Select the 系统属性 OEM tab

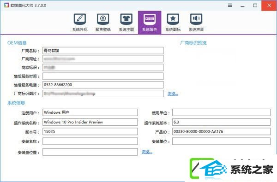[150, 23]
